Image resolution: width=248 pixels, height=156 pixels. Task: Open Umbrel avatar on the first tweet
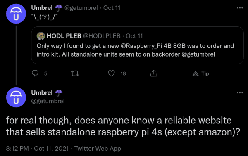tap(16, 14)
